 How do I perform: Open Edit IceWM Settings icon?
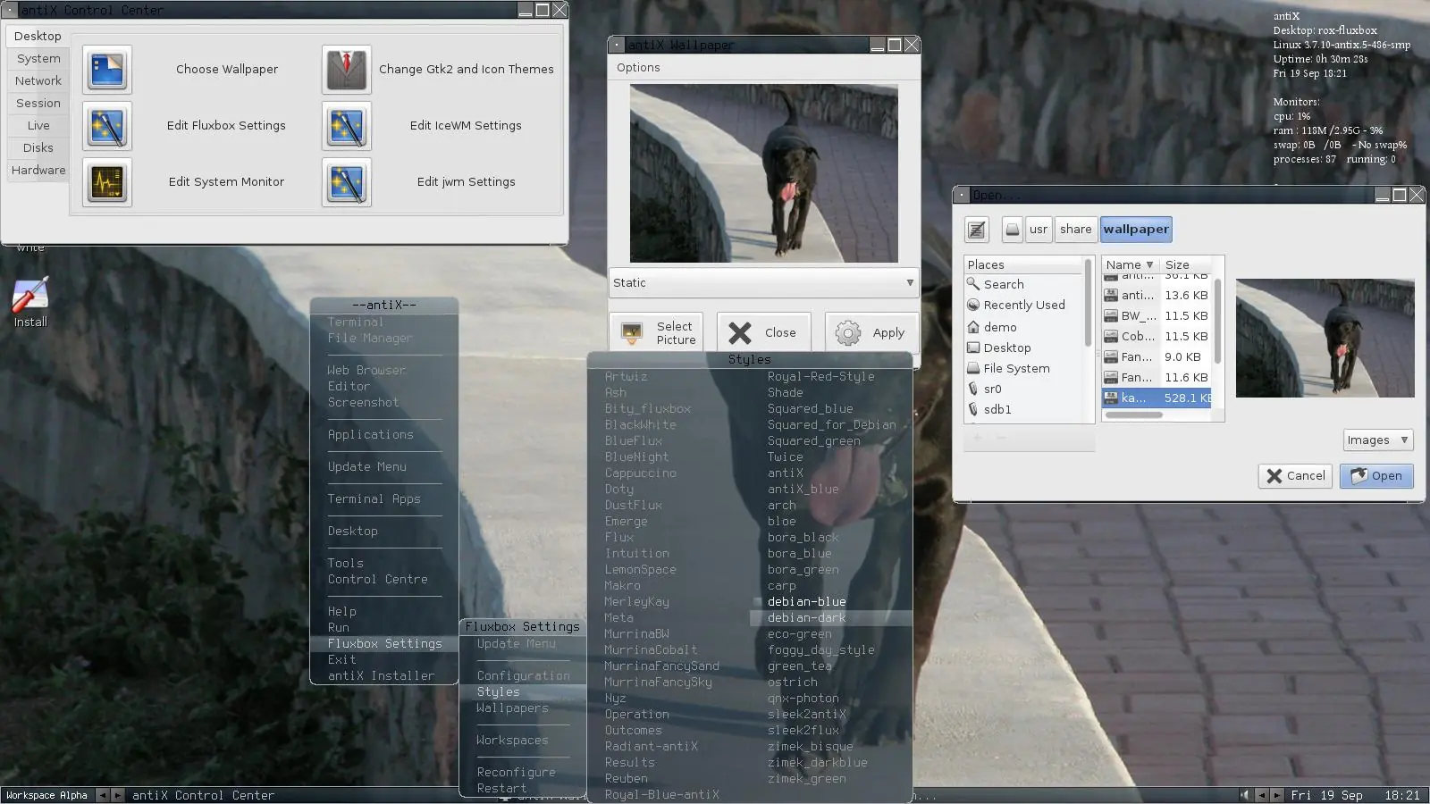point(347,126)
